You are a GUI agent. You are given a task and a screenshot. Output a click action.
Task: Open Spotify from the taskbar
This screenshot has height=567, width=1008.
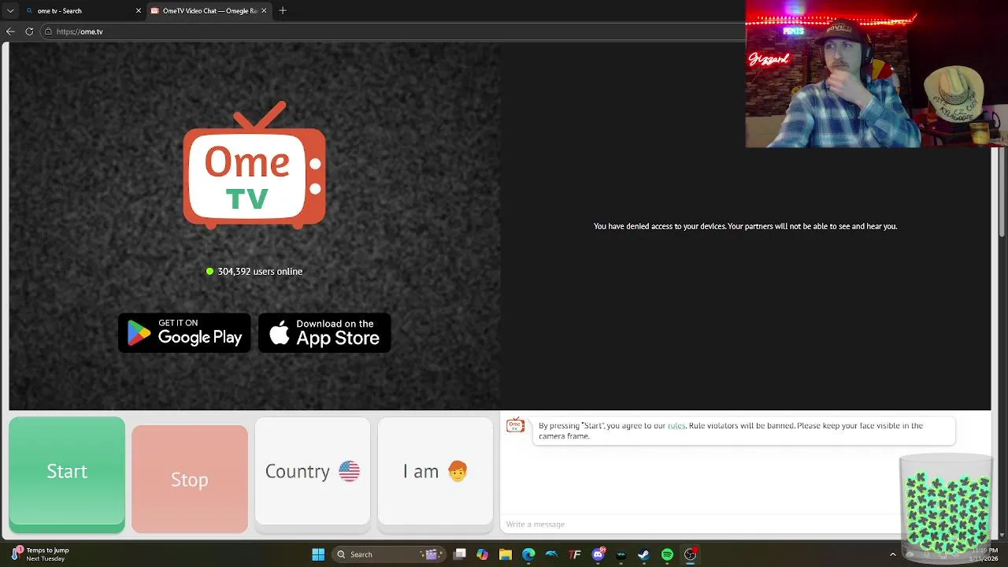[x=667, y=554]
